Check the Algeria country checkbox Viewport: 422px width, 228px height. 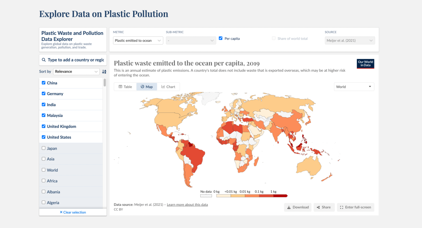44,202
